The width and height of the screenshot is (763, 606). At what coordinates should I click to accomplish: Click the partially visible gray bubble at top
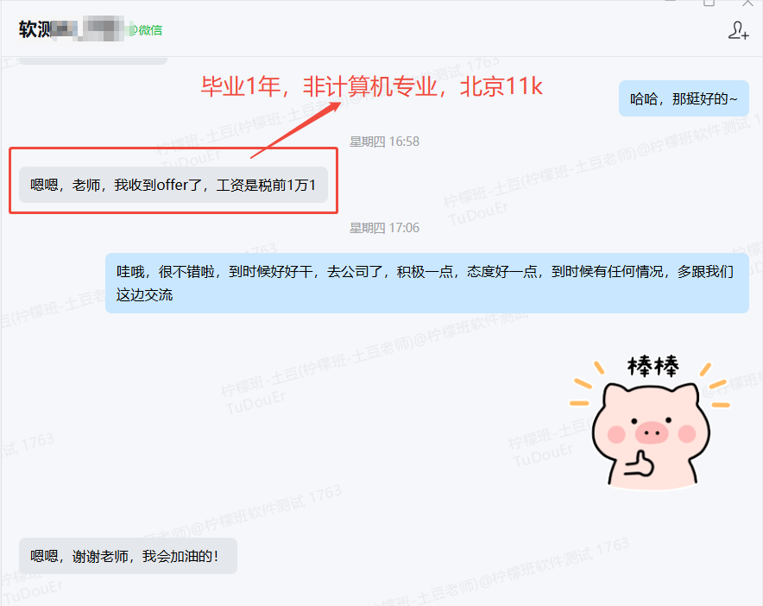[x=92, y=60]
